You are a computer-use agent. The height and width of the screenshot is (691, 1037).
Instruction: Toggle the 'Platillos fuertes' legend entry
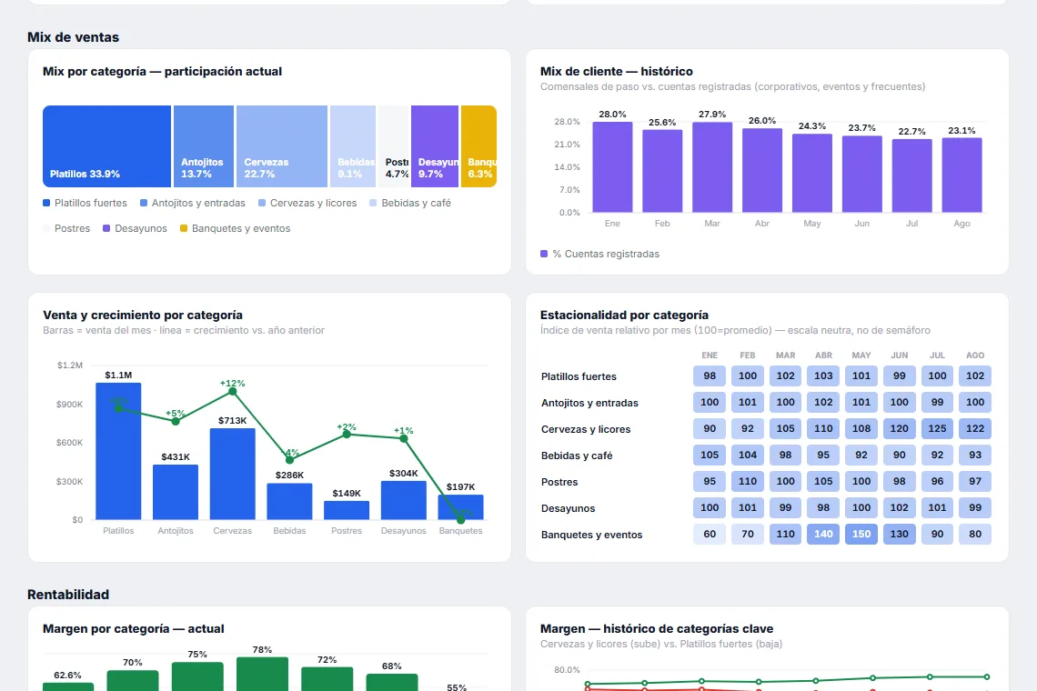[x=85, y=203]
